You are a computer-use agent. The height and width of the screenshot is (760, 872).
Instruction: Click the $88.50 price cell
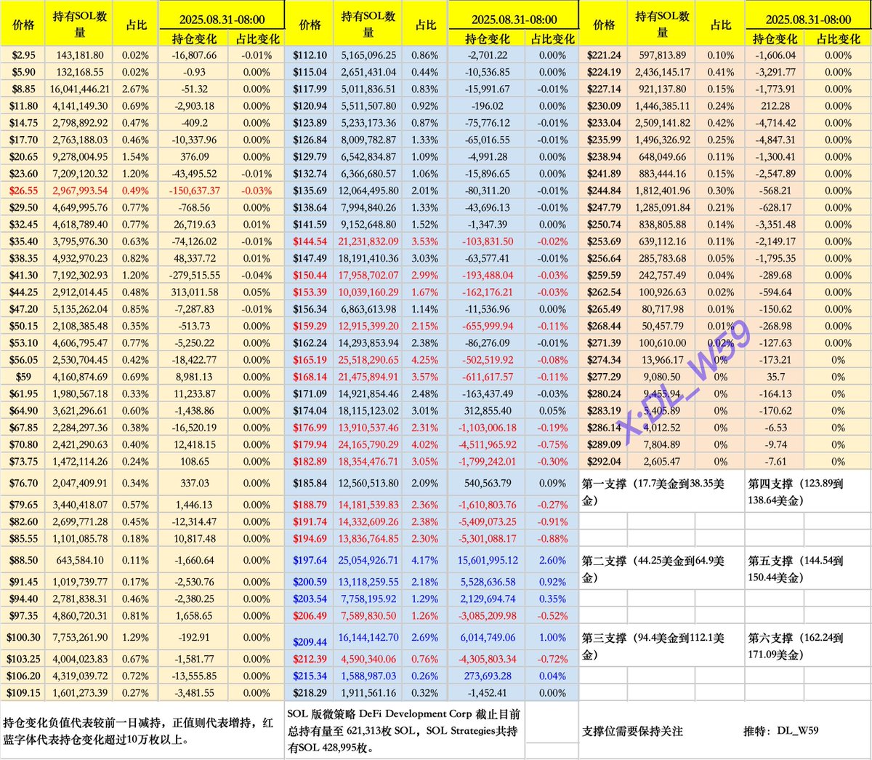23,560
